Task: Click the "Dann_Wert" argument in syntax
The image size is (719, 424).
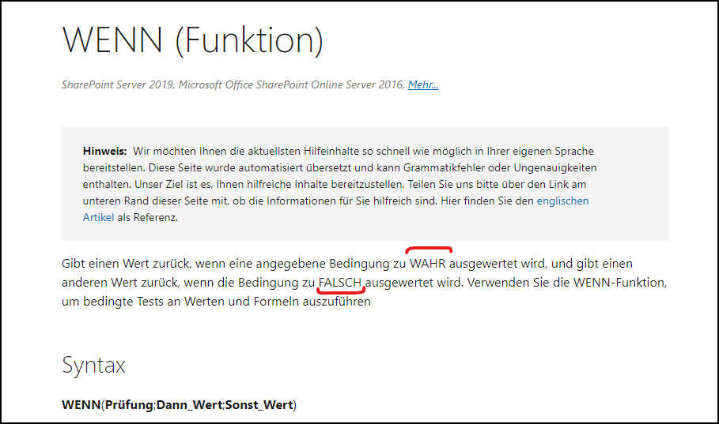Action: tap(190, 405)
